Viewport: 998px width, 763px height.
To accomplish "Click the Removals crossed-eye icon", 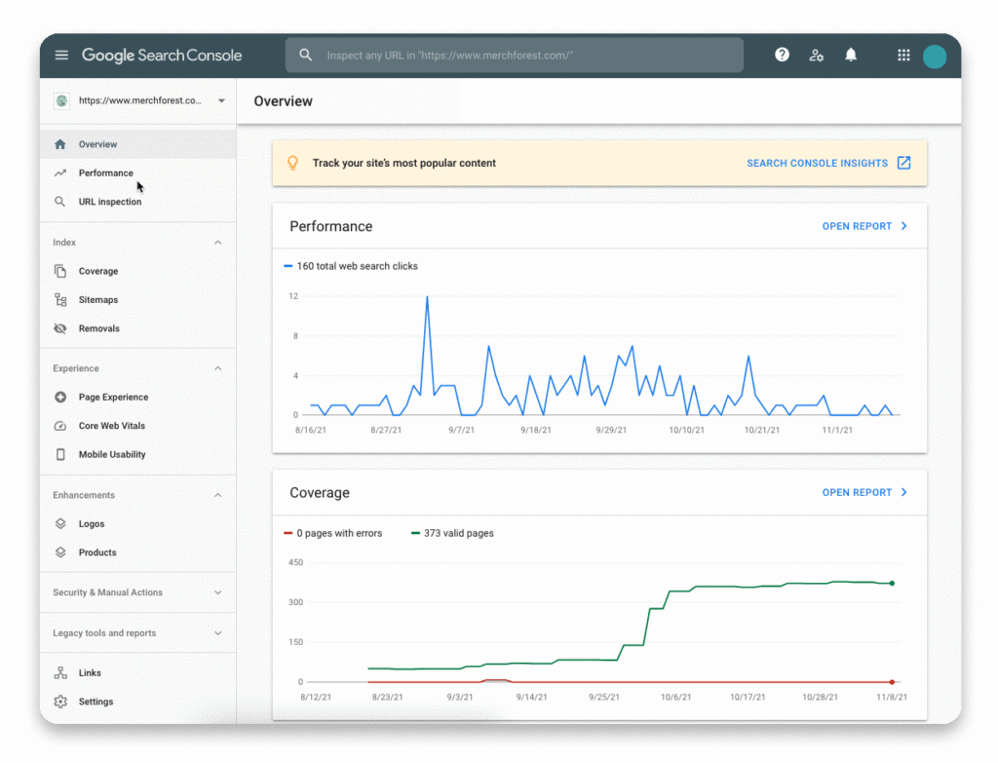I will tap(60, 328).
